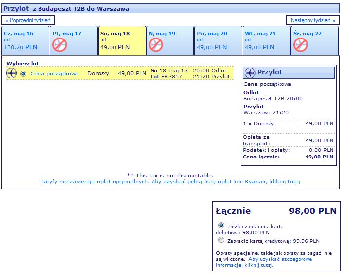347x275 pixels.
Task: Open the 'Aby uzyskać szczegółowe informacje' link
Action: pos(264,262)
